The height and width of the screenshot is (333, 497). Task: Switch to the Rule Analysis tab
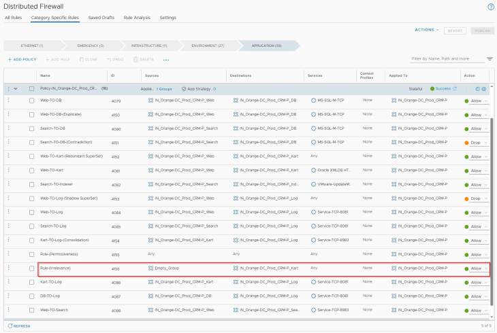pyautogui.click(x=137, y=17)
